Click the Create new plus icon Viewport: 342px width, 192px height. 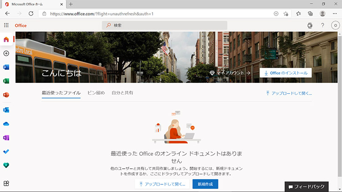pyautogui.click(x=6, y=53)
